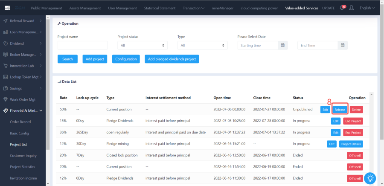Go to Assets Management tab
Screen dimensions: 384x186
click(85, 8)
